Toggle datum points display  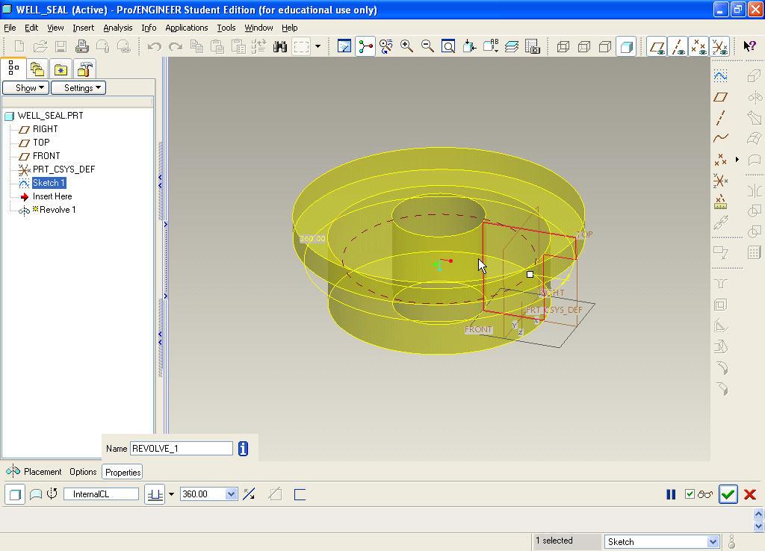(699, 46)
